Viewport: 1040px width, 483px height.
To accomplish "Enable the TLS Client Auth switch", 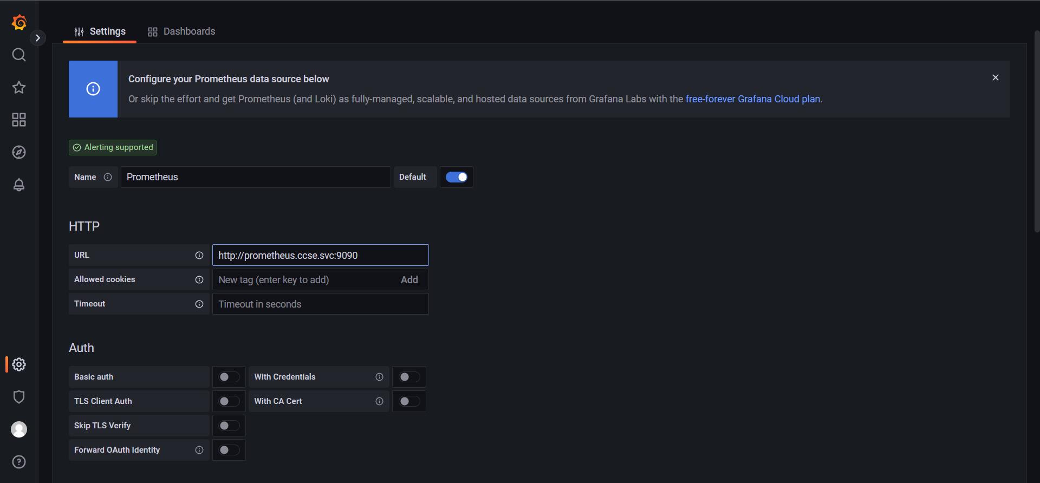I will pos(229,401).
